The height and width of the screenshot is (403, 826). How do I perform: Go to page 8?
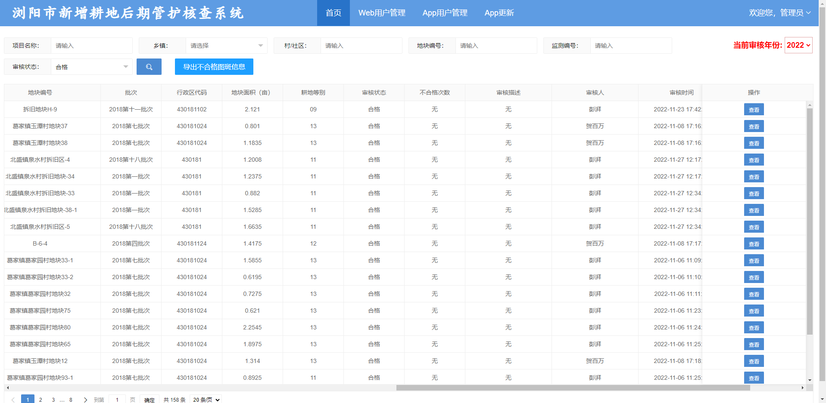click(x=71, y=400)
